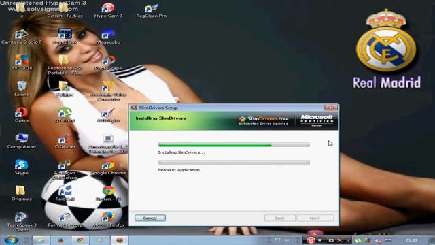435x245 pixels.
Task: Click the 'Feature: Application' text
Action: coord(179,170)
